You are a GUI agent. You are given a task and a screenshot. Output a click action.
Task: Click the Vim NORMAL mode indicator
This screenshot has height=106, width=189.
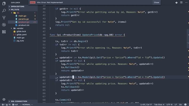[x=26, y=105]
